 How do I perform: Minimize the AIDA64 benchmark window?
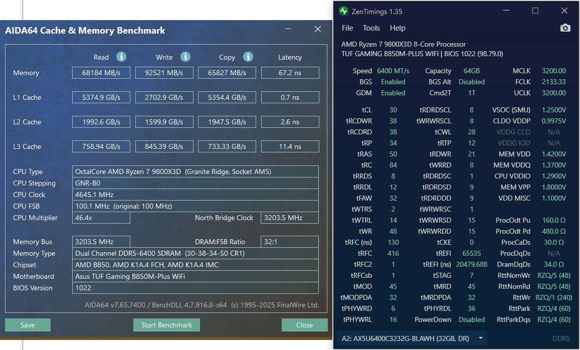(x=288, y=29)
